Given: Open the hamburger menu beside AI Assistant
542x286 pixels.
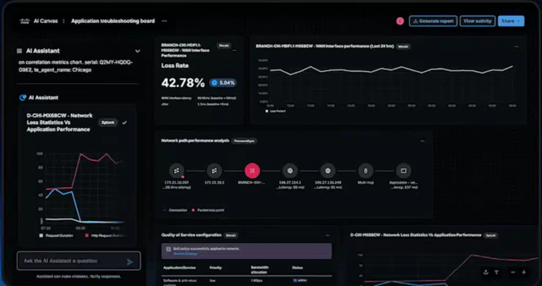Looking at the screenshot, I should tap(21, 51).
